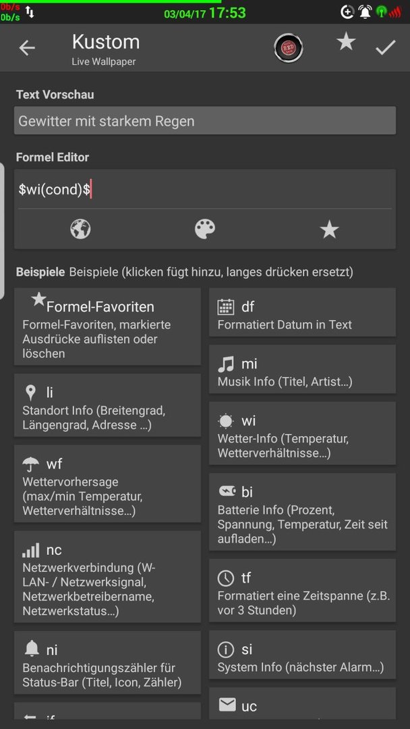Insert the bi Batterie Info function
The image size is (410, 729).
pyautogui.click(x=302, y=512)
